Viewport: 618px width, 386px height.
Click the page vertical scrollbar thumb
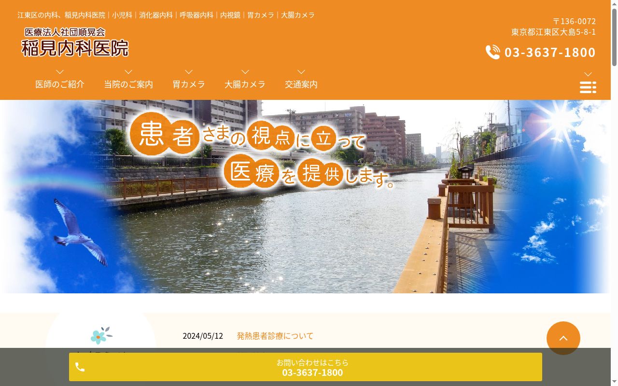(x=614, y=37)
